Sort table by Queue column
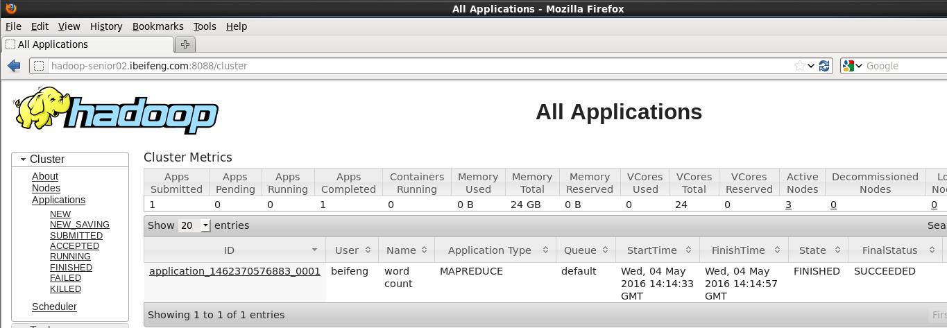The image size is (947, 328). pos(586,250)
